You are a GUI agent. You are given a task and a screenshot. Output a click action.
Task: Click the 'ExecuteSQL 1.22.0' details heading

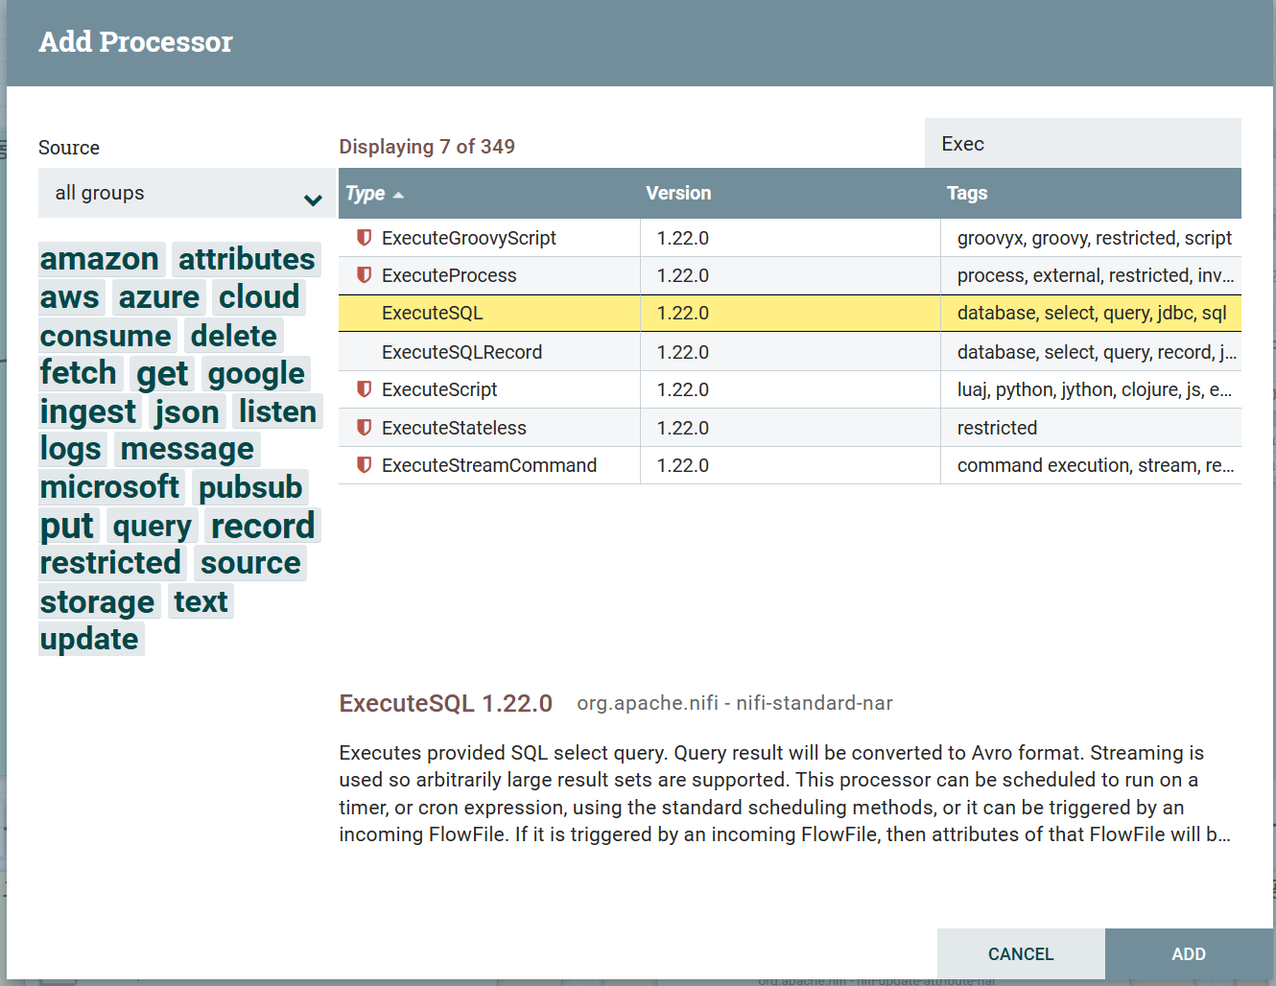pyautogui.click(x=445, y=703)
